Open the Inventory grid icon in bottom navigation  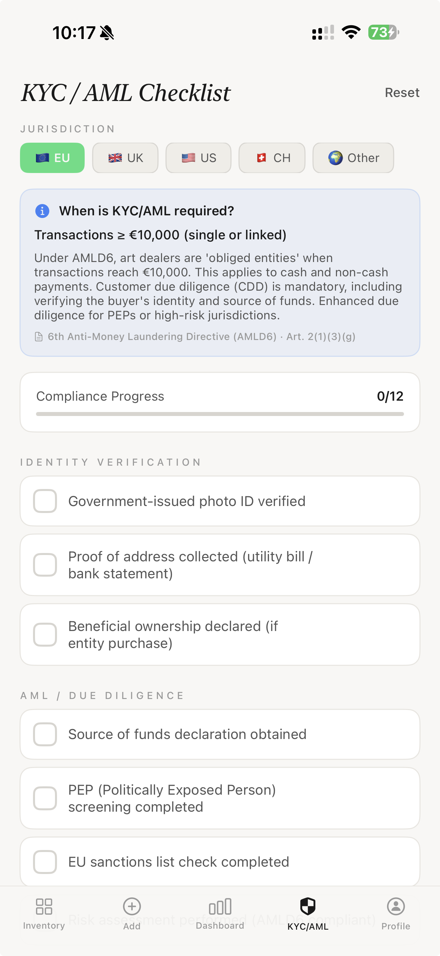pos(44,907)
